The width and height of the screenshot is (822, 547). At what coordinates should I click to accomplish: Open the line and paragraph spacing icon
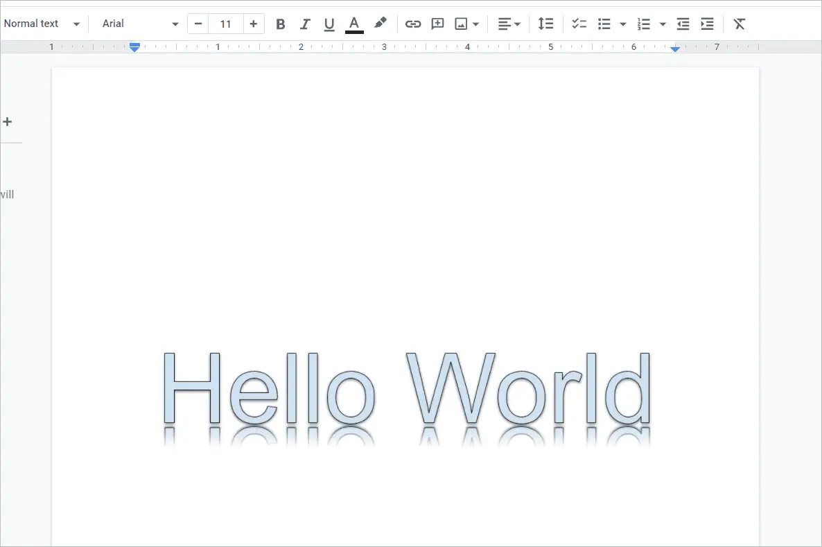(546, 24)
